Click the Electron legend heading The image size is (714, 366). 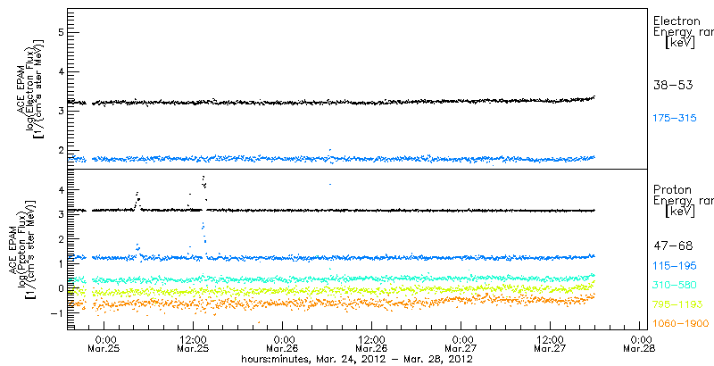677,21
